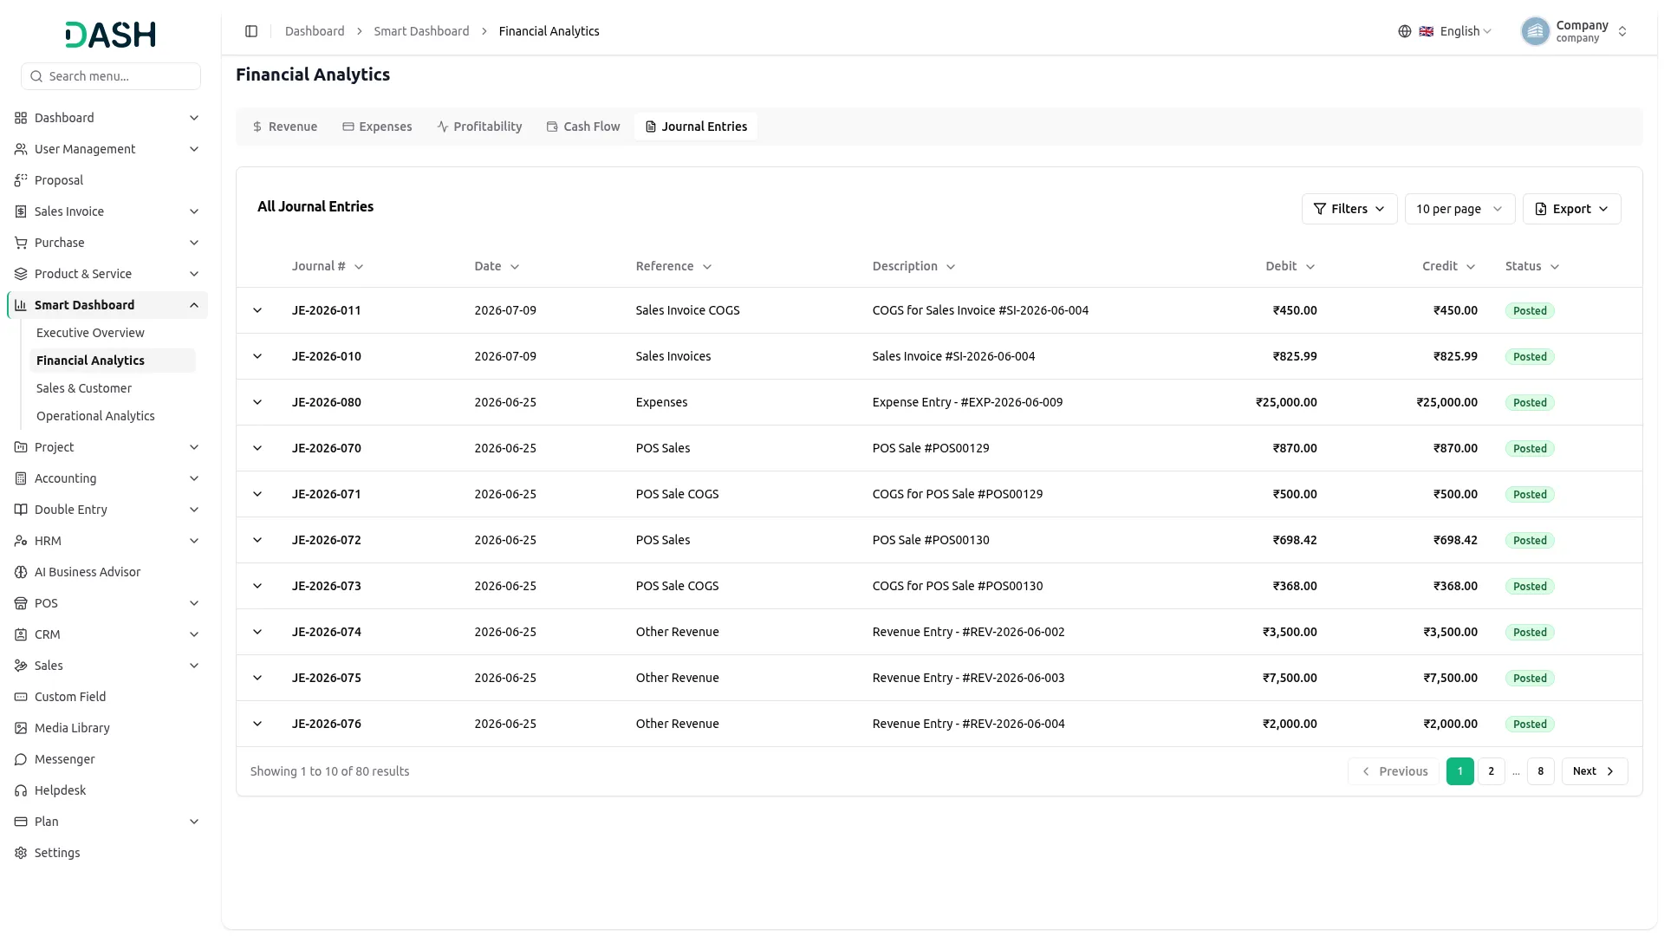Open the 10 per page dropdown
This screenshot has width=1664, height=936.
coord(1459,209)
